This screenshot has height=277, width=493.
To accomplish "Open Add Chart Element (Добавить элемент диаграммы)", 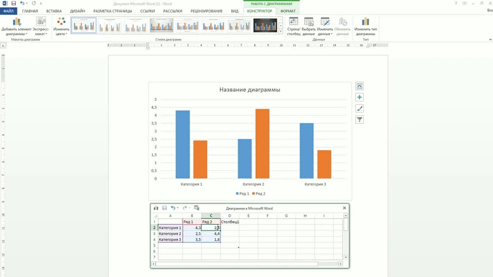I will (x=17, y=26).
